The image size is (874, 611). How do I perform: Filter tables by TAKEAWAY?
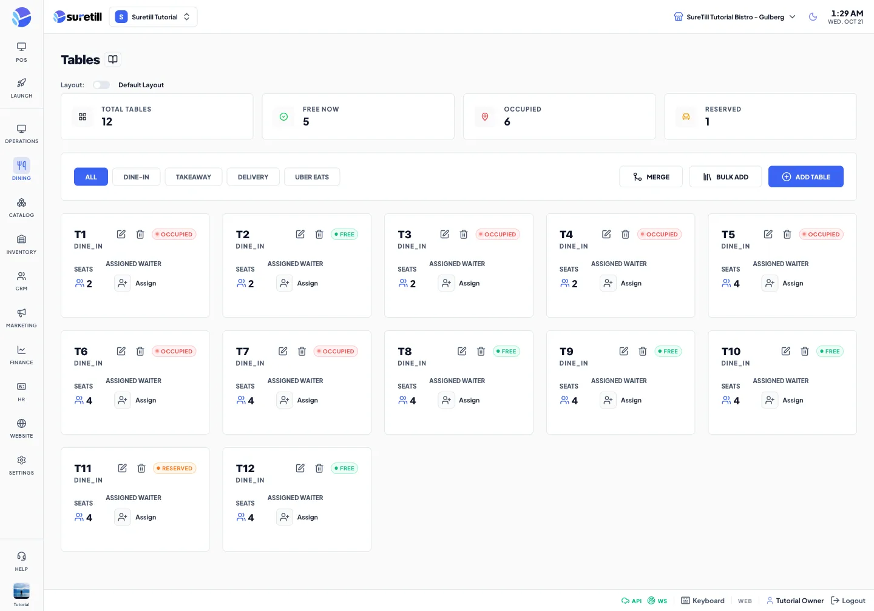[x=194, y=177]
